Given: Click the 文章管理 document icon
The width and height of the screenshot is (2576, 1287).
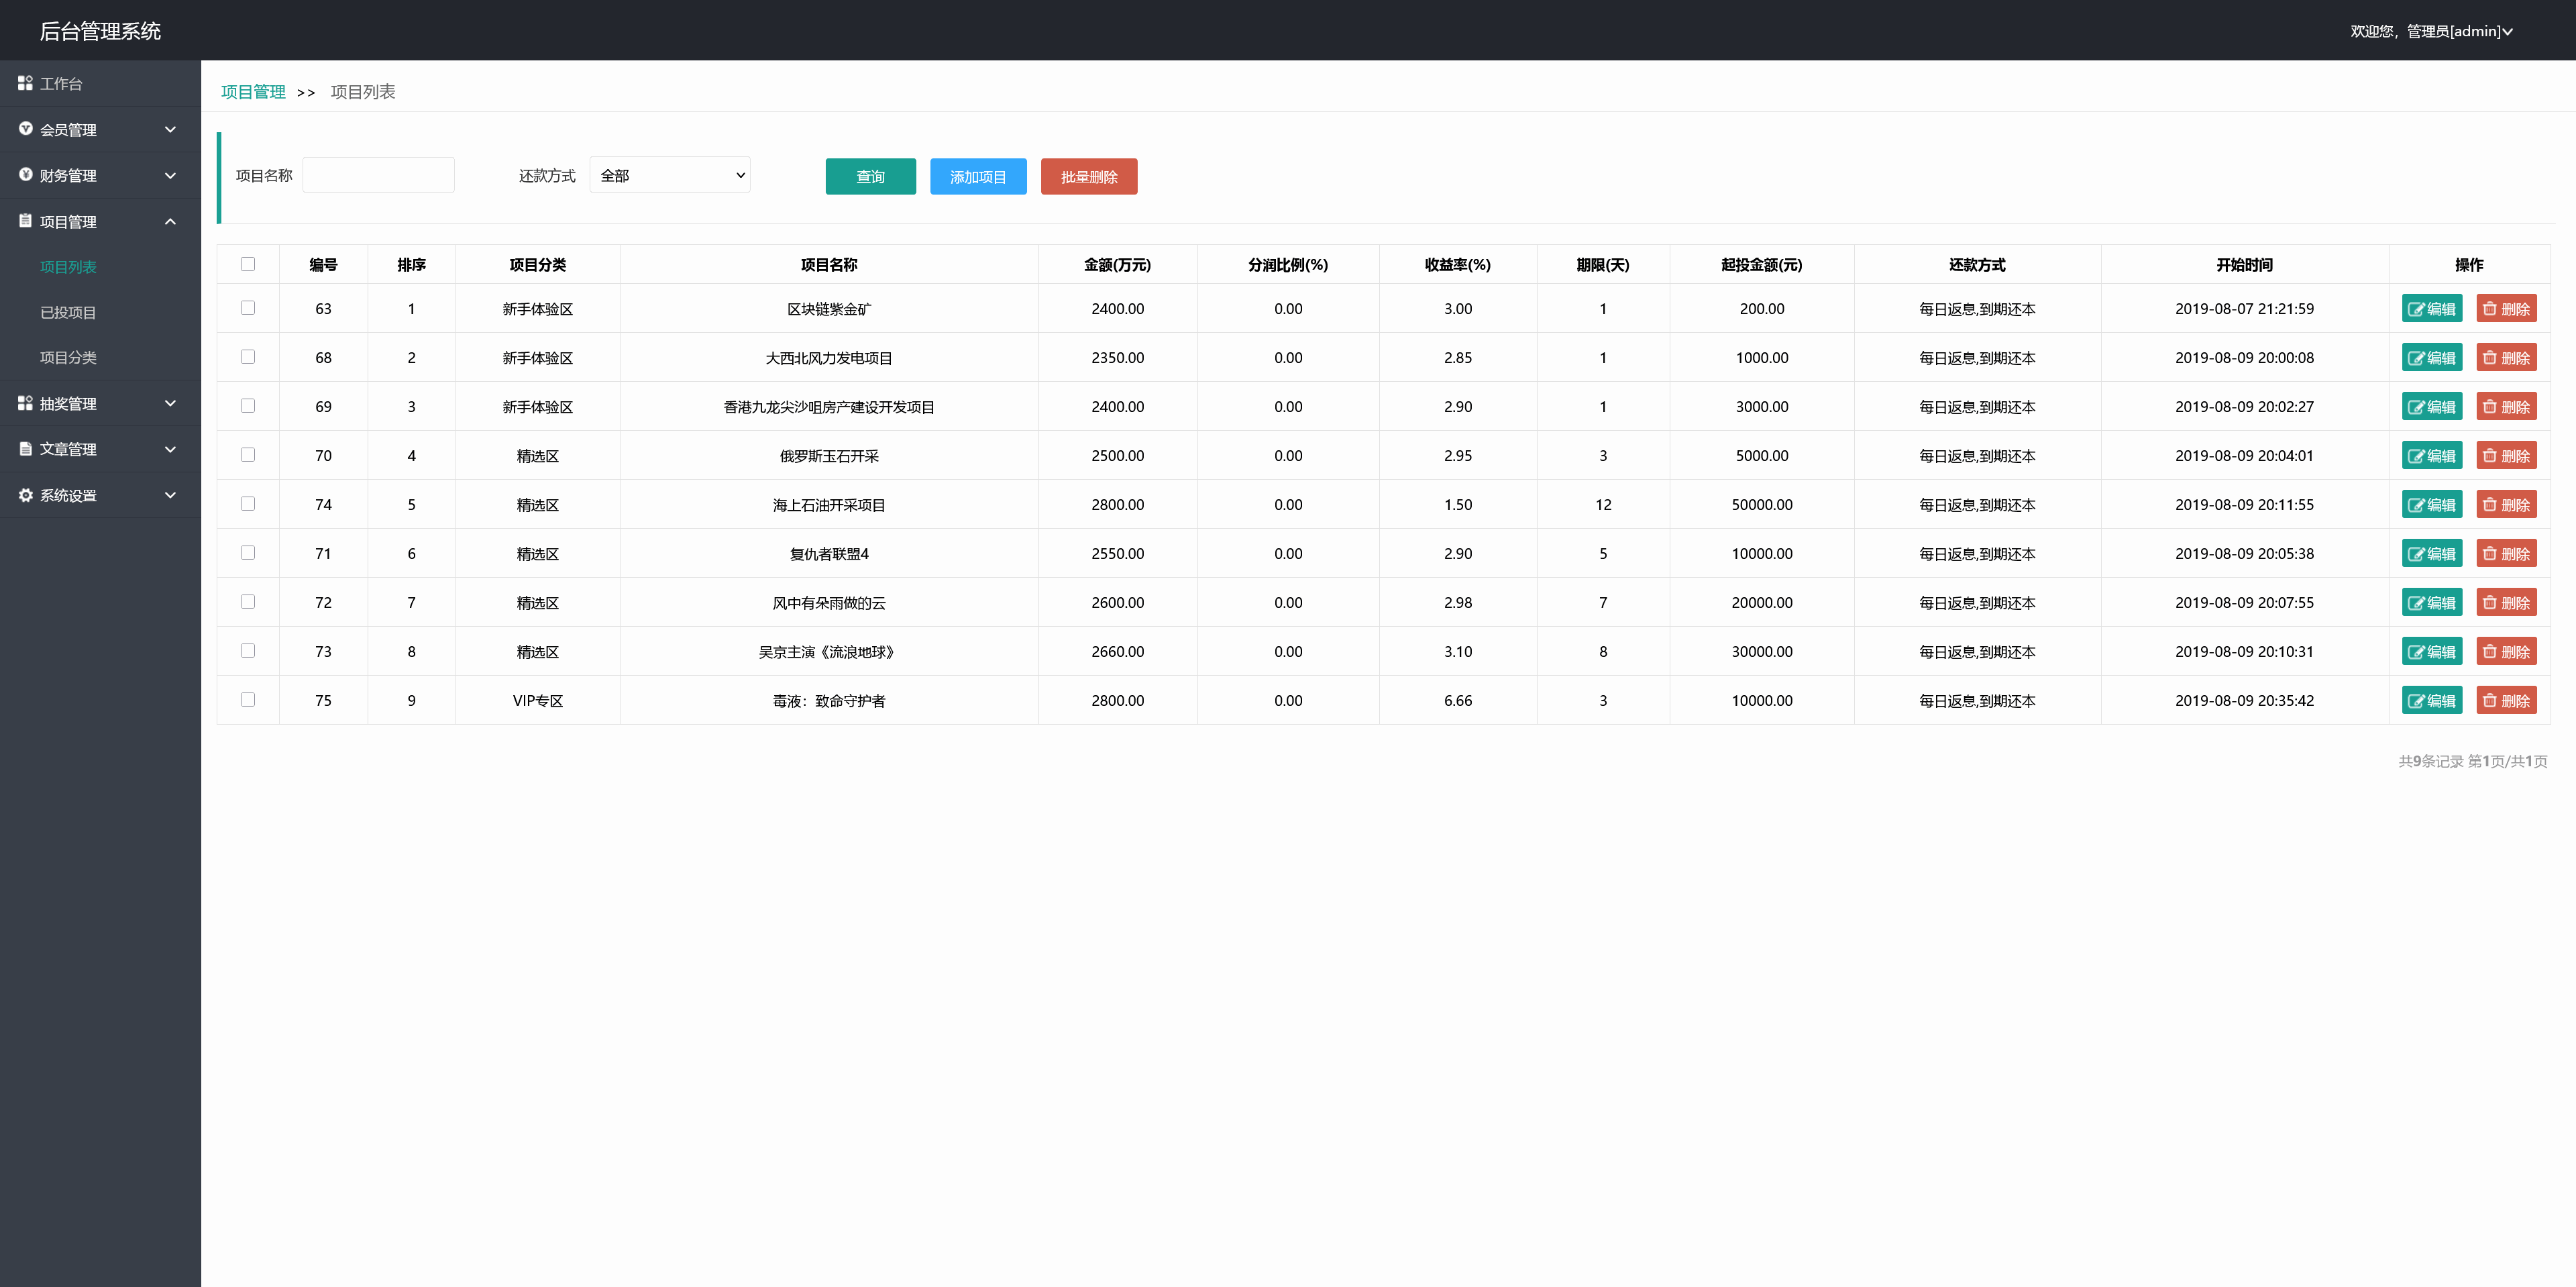Looking at the screenshot, I should point(26,449).
